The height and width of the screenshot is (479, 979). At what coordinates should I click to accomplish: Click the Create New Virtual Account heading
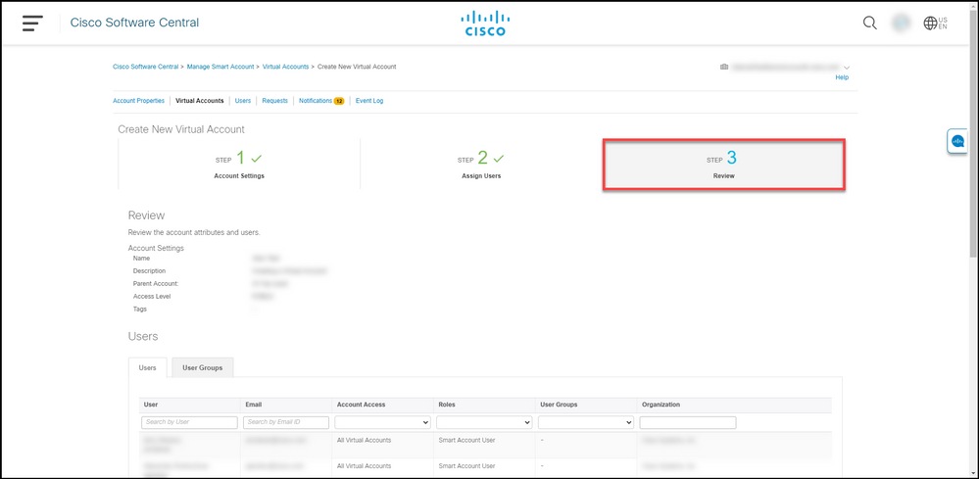[x=181, y=129]
